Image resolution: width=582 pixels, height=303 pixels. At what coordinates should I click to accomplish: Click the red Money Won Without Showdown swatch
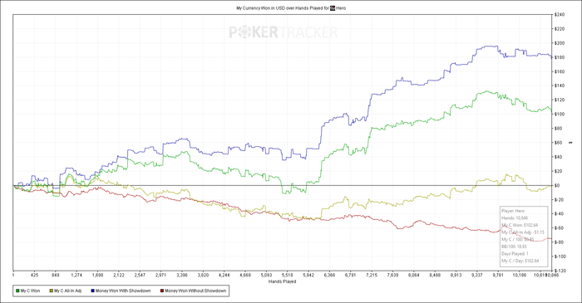click(x=162, y=291)
